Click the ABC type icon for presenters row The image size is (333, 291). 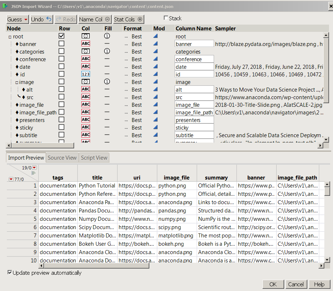pyautogui.click(x=86, y=120)
